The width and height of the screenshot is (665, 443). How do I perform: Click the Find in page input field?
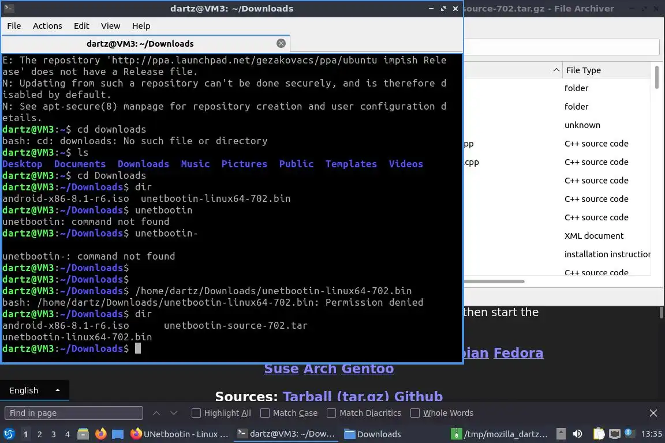(x=74, y=413)
